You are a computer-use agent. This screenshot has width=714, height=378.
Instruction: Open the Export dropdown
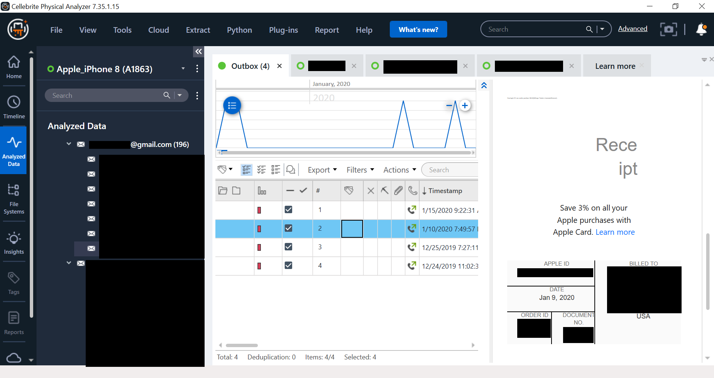click(x=322, y=170)
